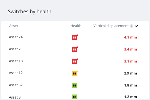
Task: Click the green TB health badge for Asset 57
Action: tap(74, 85)
